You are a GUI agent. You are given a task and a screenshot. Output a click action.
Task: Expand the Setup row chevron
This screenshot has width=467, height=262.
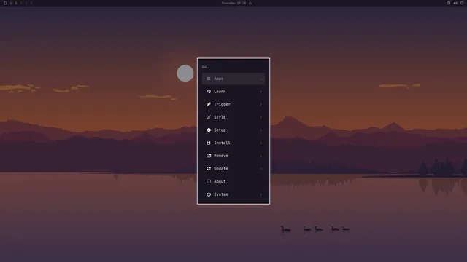coord(261,130)
